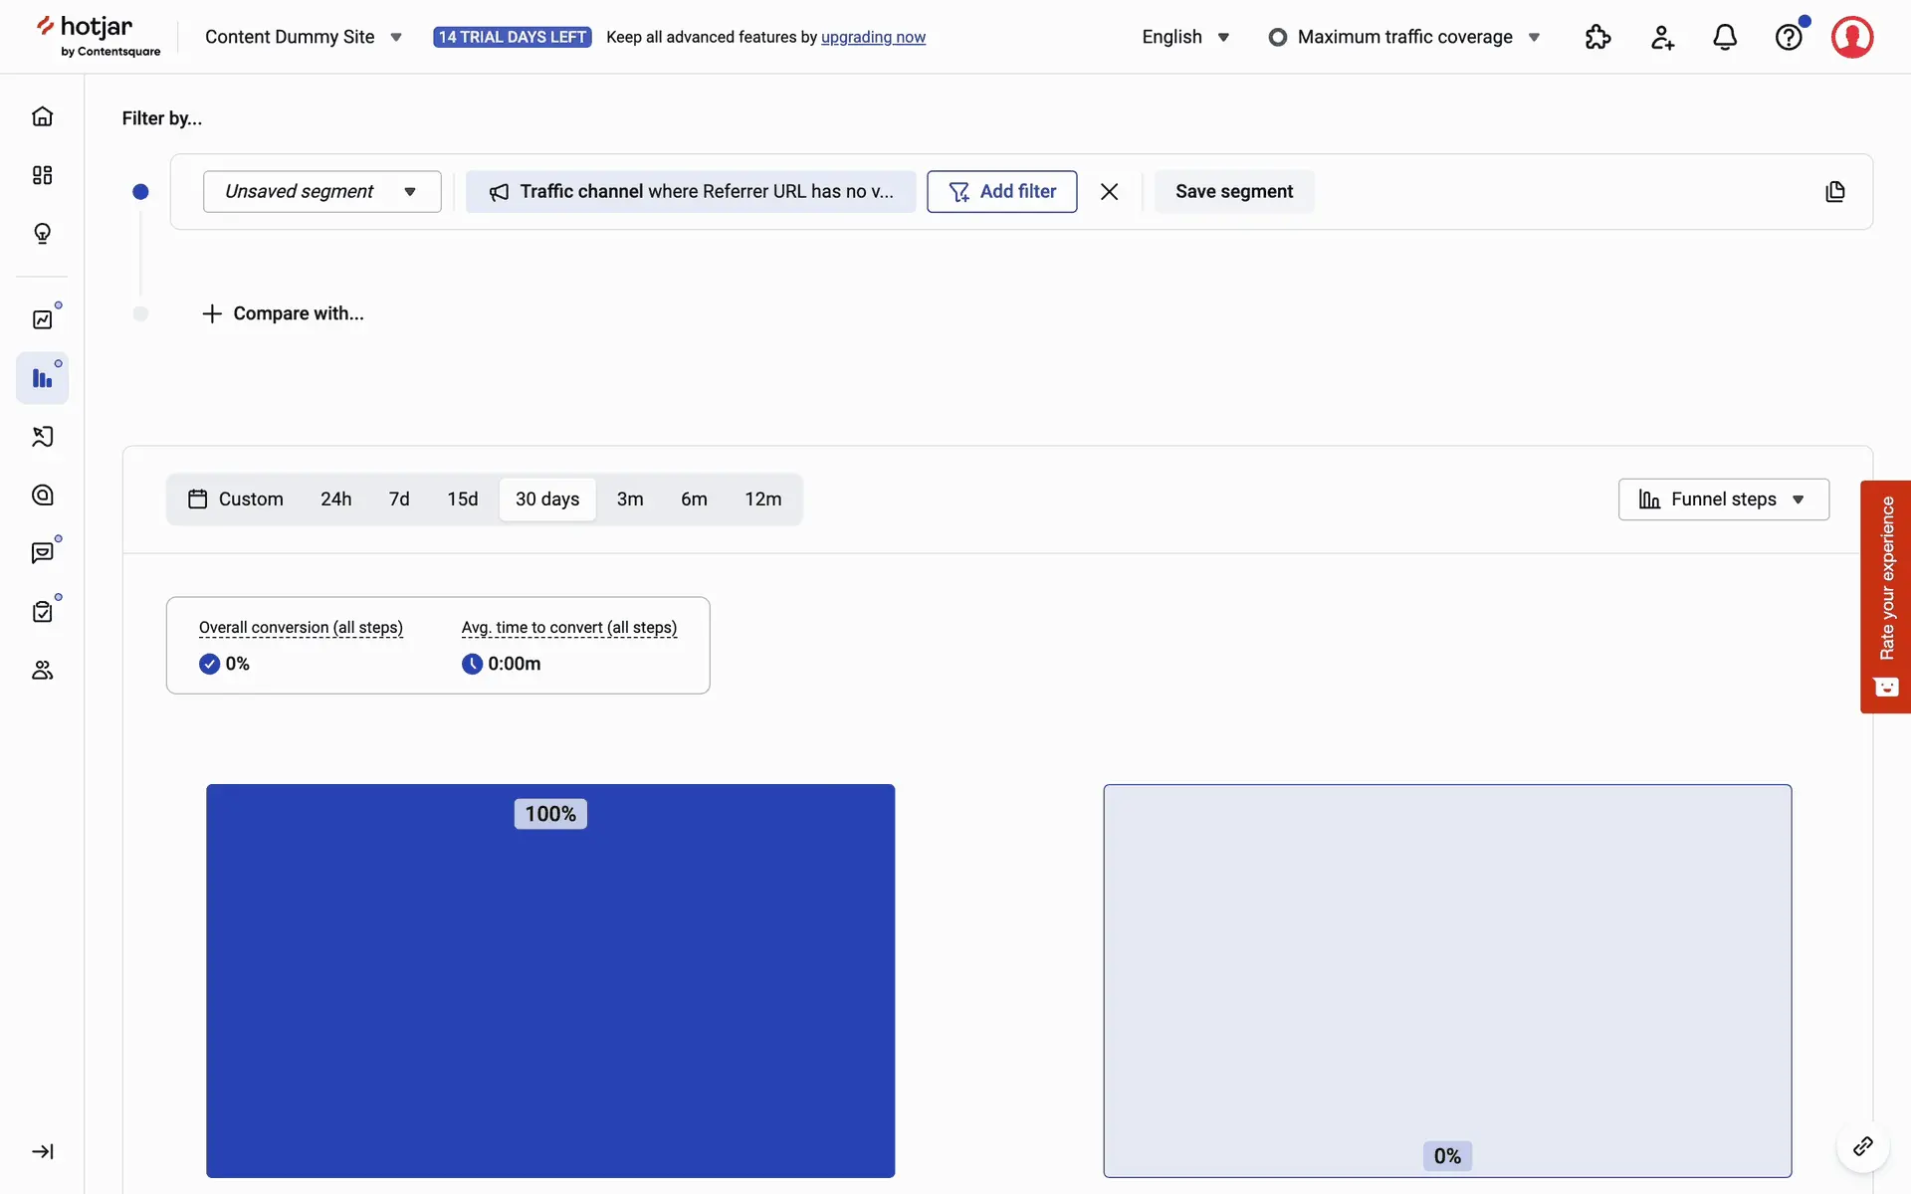1911x1194 pixels.
Task: Open the Funnels bar chart sidebar icon
Action: [42, 378]
